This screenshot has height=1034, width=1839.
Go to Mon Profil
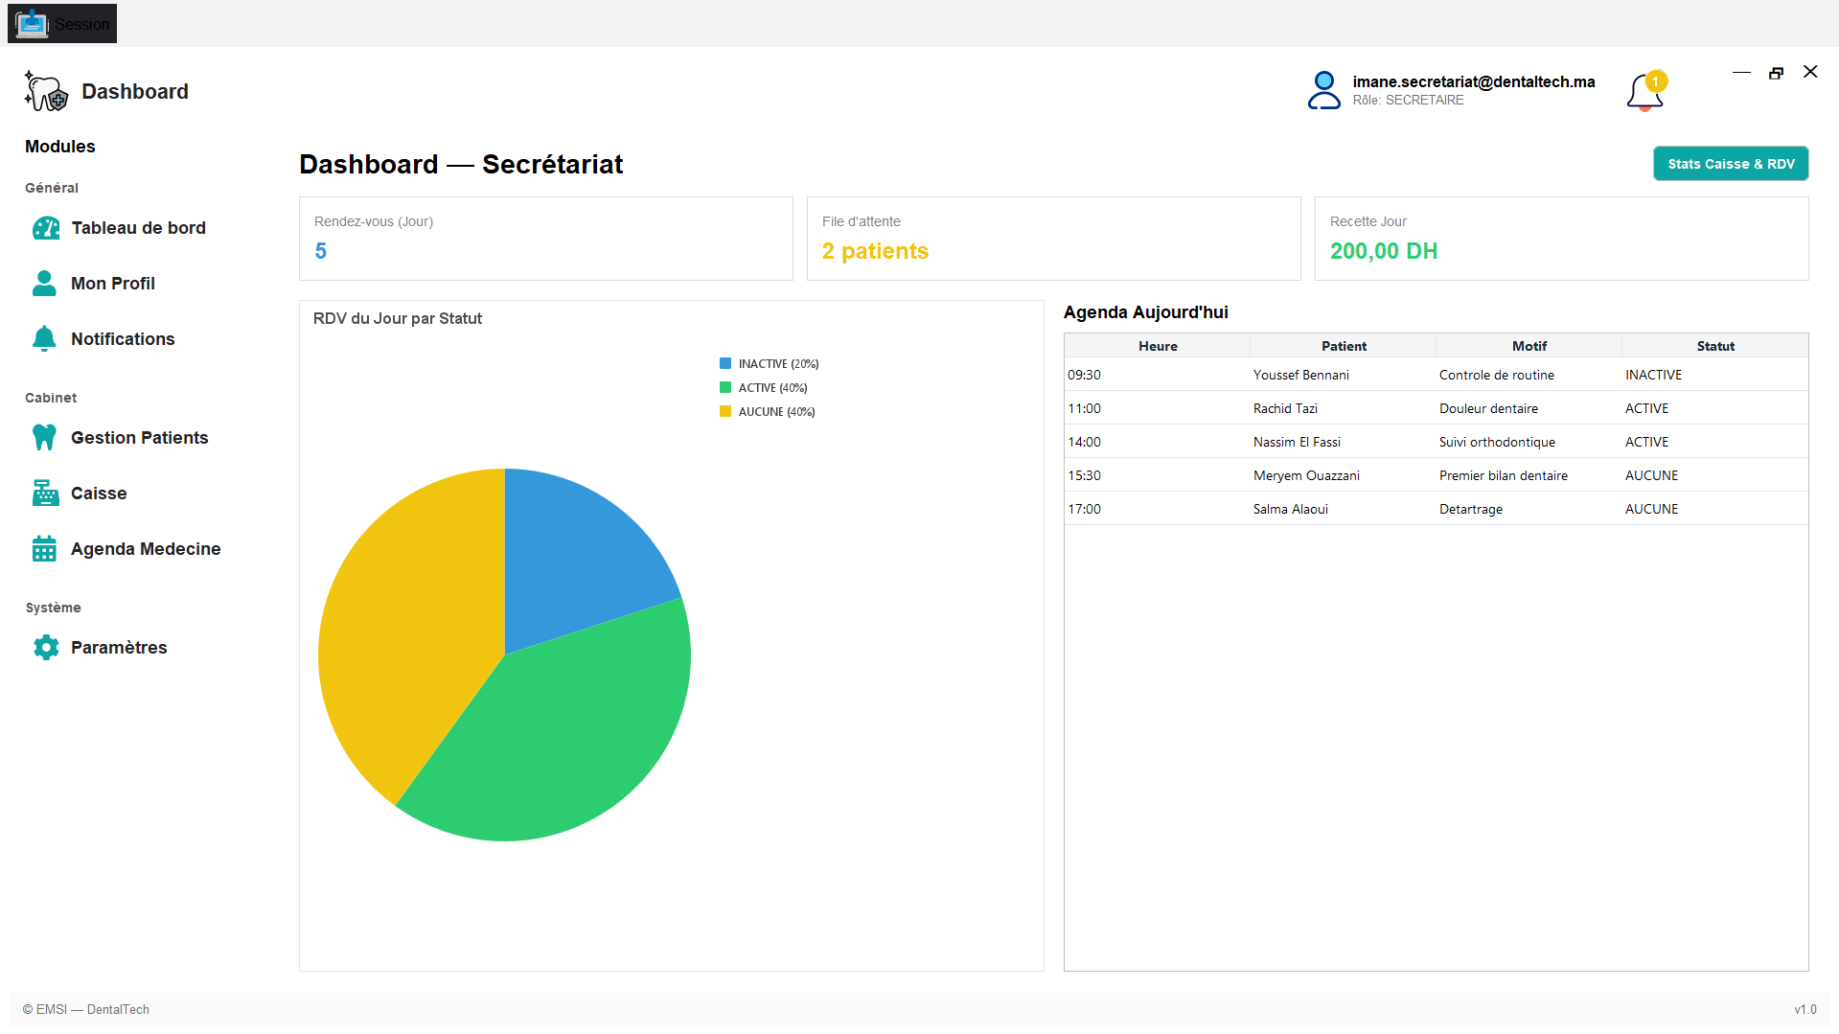tap(113, 284)
